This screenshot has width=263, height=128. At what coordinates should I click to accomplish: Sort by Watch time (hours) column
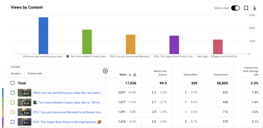(x=160, y=73)
